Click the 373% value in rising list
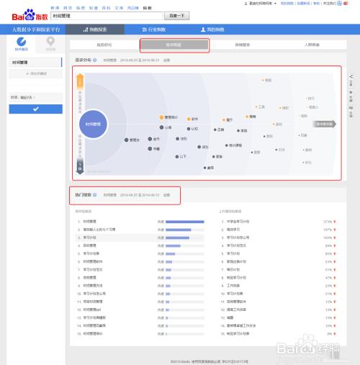 pyautogui.click(x=328, y=222)
